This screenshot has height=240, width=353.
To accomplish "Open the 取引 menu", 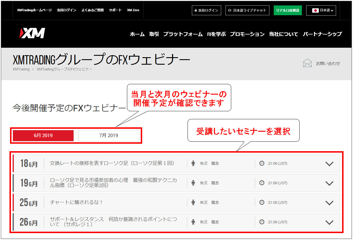I will [x=154, y=34].
